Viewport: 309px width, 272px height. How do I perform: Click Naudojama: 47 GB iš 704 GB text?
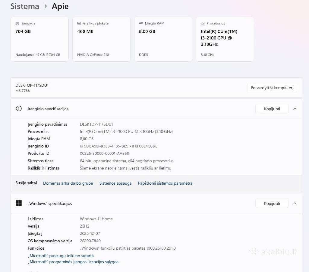[38, 55]
